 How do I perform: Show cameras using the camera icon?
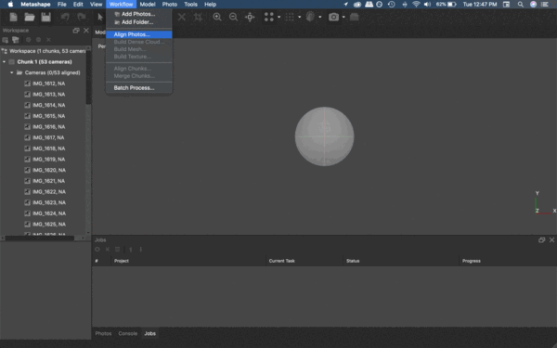coord(333,17)
